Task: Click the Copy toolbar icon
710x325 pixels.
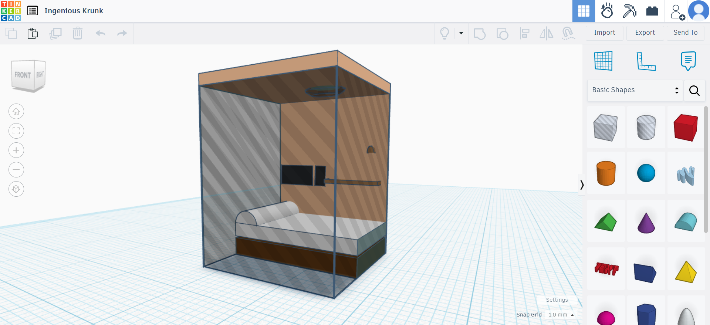Action: tap(11, 33)
